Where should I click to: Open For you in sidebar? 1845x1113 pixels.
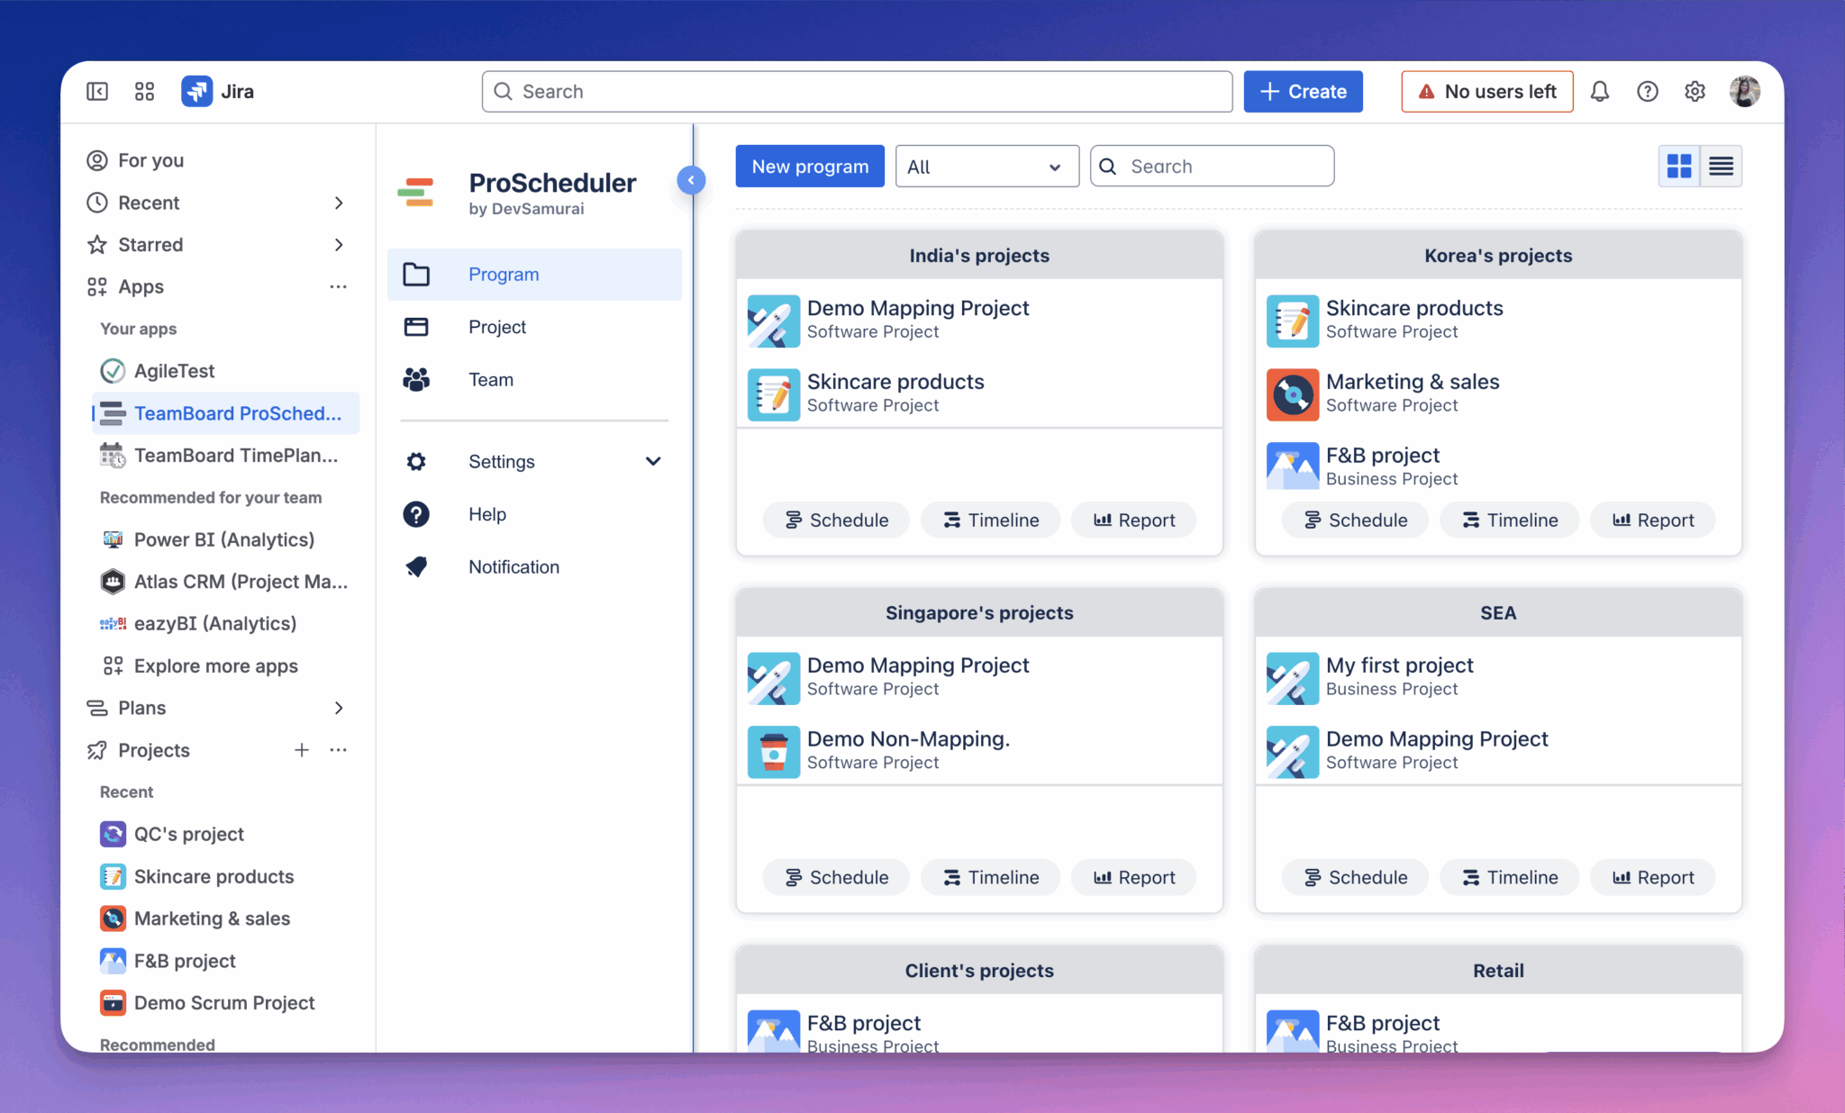pos(219,160)
